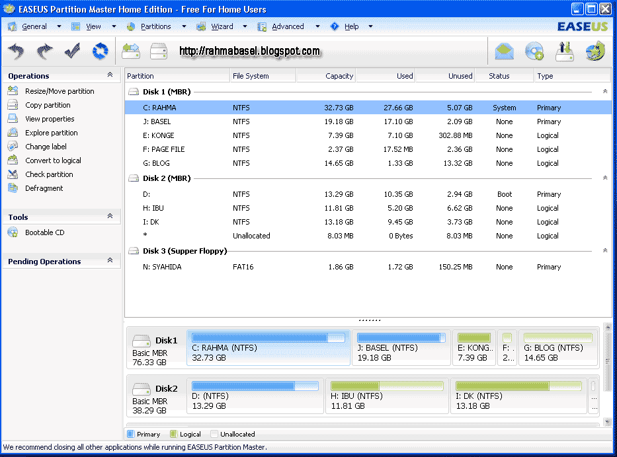The image size is (617, 457).
Task: Sort by the Partition column header
Action: click(x=177, y=76)
